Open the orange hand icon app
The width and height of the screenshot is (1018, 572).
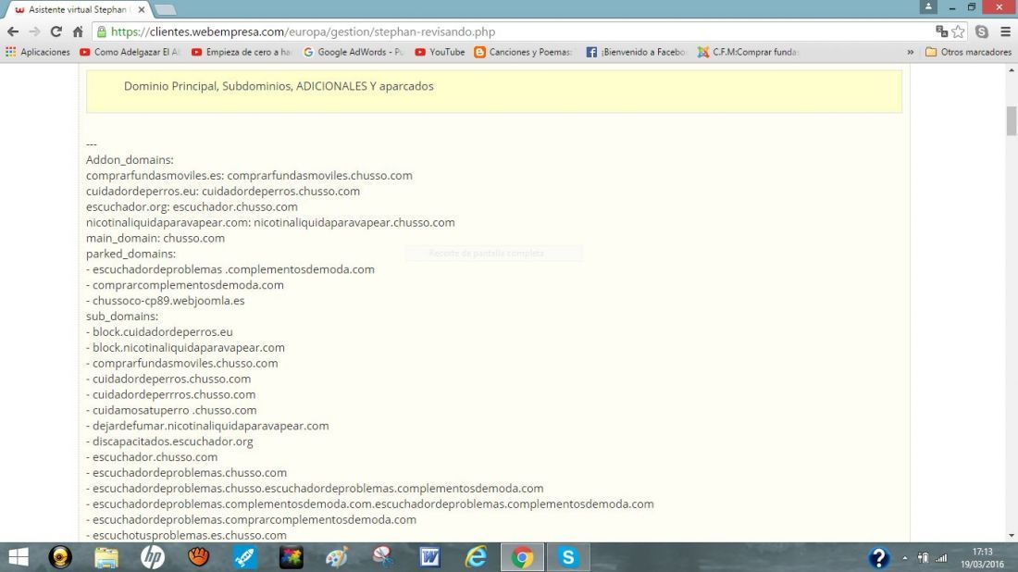pyautogui.click(x=199, y=557)
